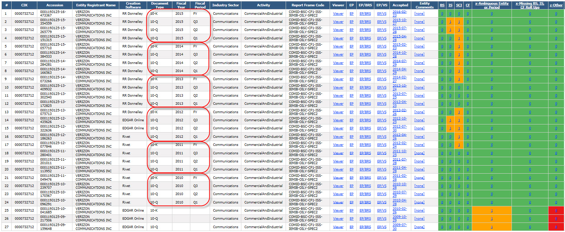Select the CIK column header
The height and width of the screenshot is (232, 565).
[24, 5]
